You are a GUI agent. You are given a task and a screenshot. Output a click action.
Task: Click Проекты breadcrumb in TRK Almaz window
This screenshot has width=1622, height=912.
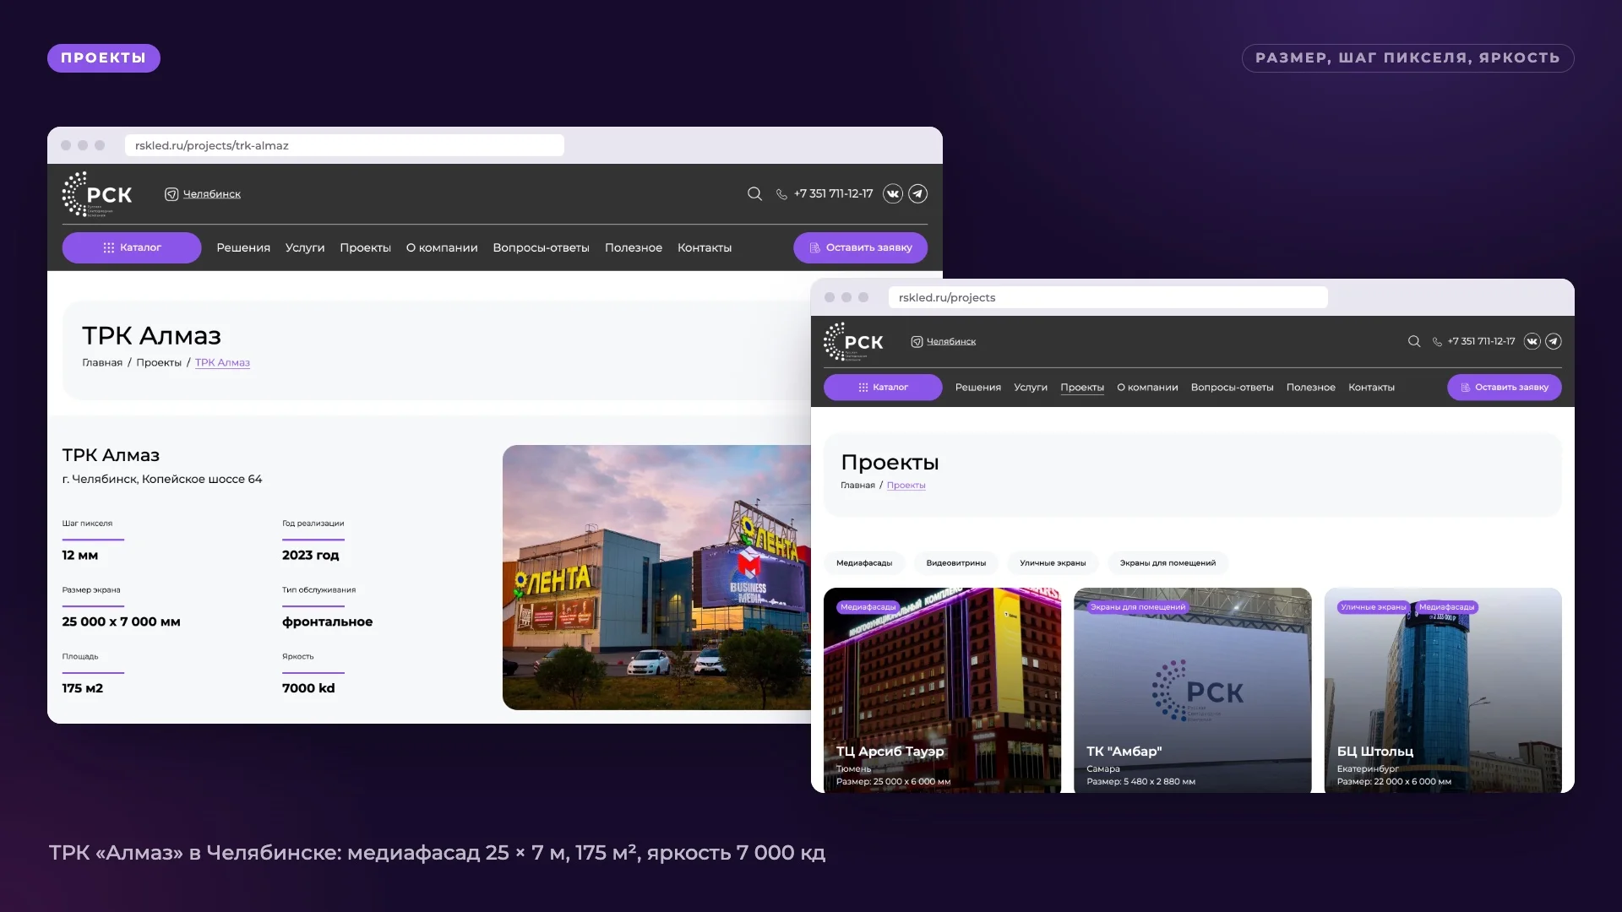(159, 363)
